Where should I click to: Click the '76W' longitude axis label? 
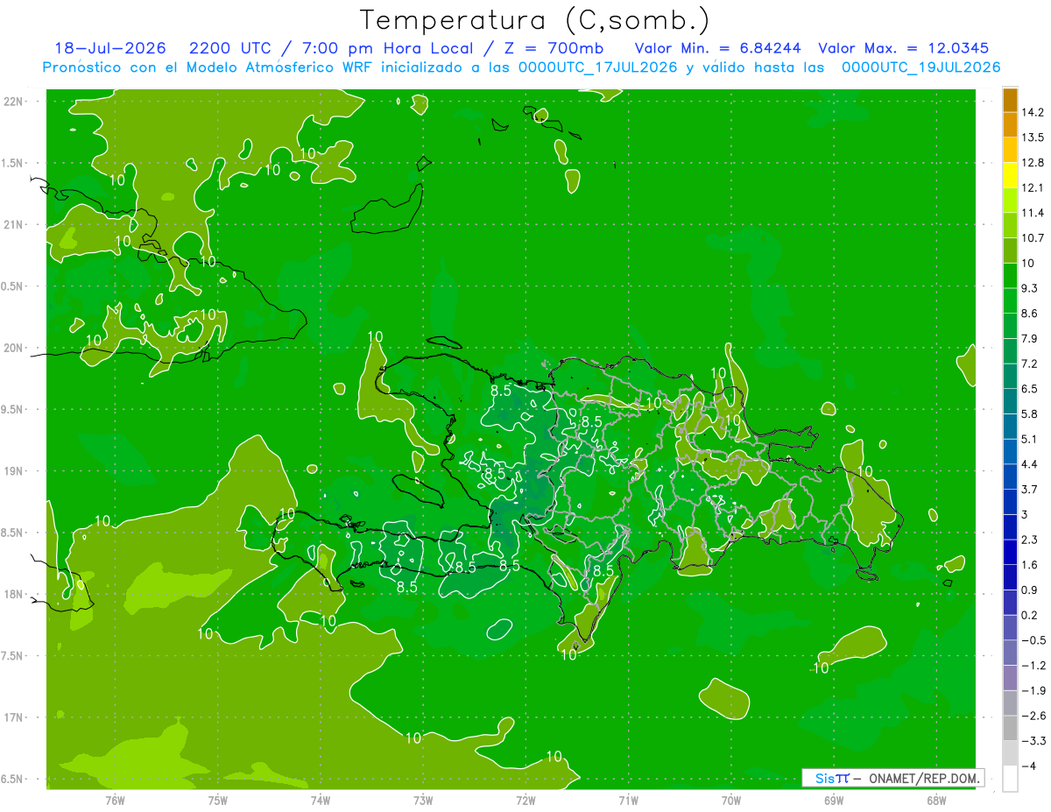coord(115,800)
